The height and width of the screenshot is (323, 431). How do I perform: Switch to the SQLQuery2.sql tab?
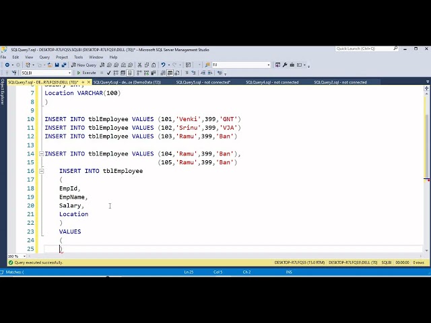pyautogui.click(x=340, y=82)
